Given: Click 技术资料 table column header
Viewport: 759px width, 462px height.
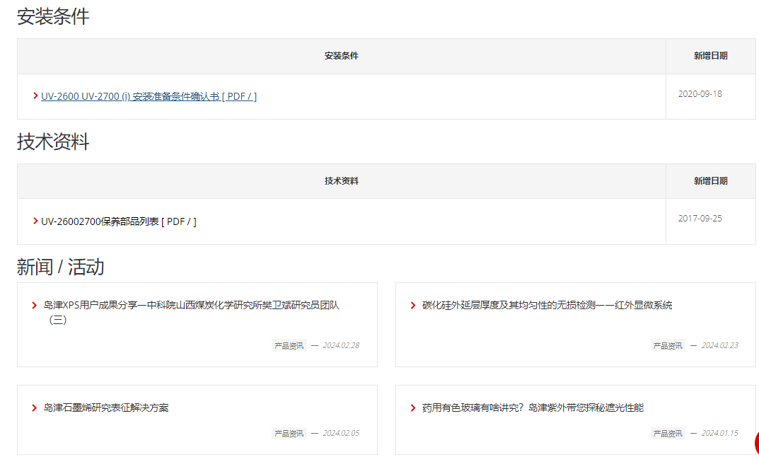Looking at the screenshot, I should pyautogui.click(x=341, y=180).
